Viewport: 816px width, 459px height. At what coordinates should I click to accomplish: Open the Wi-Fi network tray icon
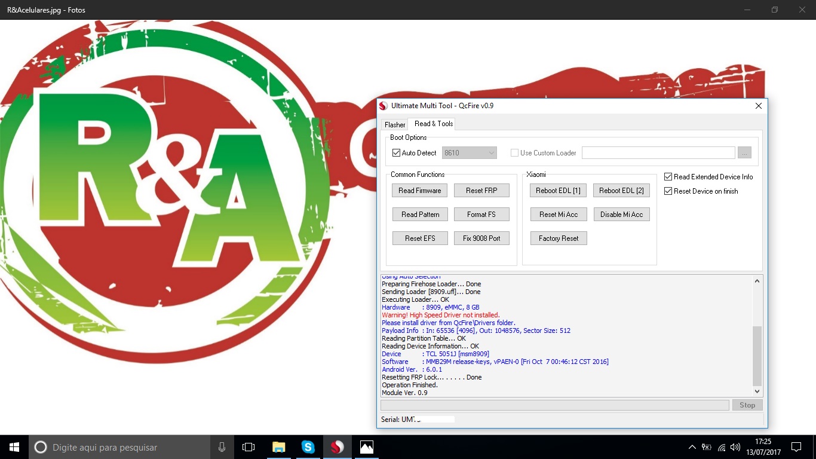722,447
